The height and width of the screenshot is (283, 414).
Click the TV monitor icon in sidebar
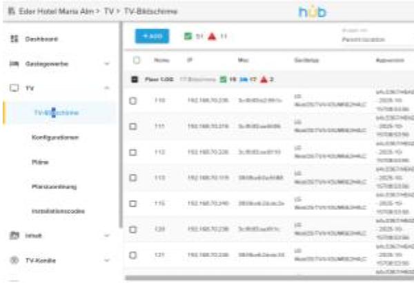[14, 88]
